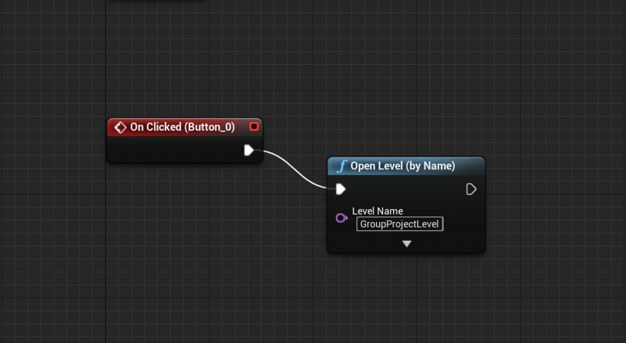The image size is (626, 343).
Task: Click Open Level node's filled exec input pin
Action: pos(341,190)
